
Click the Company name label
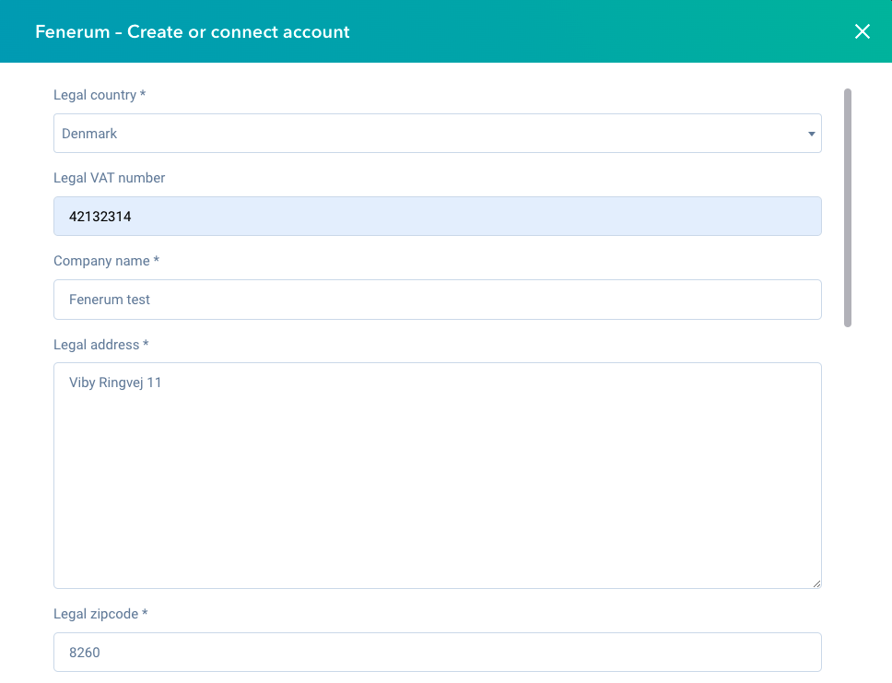[x=106, y=261]
